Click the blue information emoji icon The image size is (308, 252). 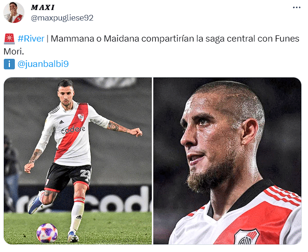[x=9, y=64]
